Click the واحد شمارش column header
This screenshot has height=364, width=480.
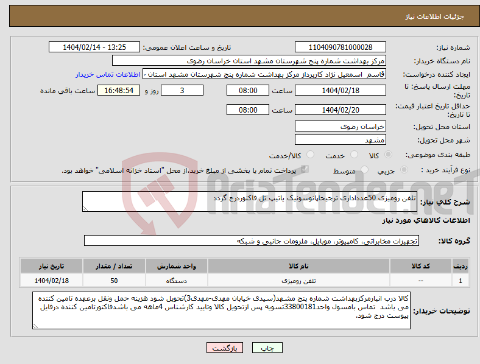pos(177,266)
